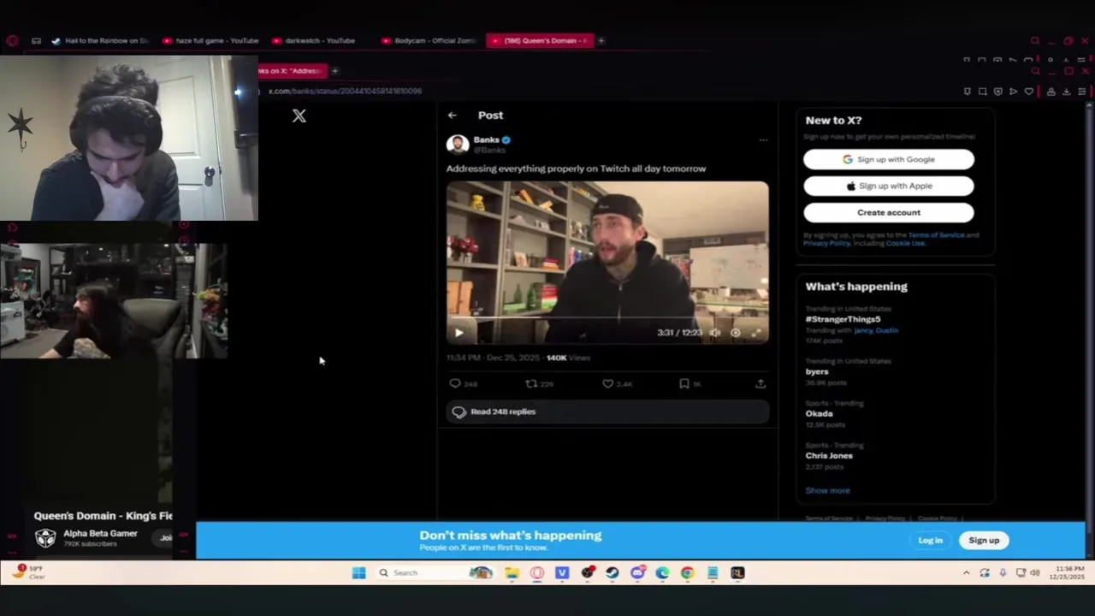Viewport: 1095px width, 616px height.
Task: Open the byers trending topic
Action: [817, 371]
